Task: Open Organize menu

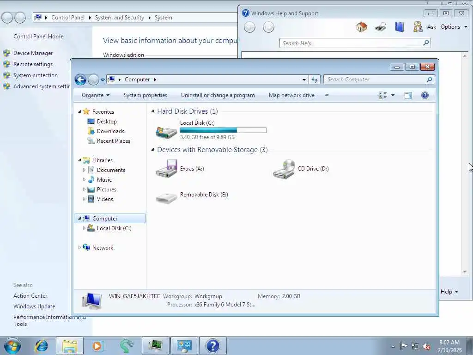Action: click(96, 95)
